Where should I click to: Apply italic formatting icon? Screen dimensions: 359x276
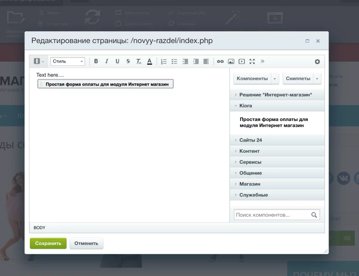coord(107,61)
